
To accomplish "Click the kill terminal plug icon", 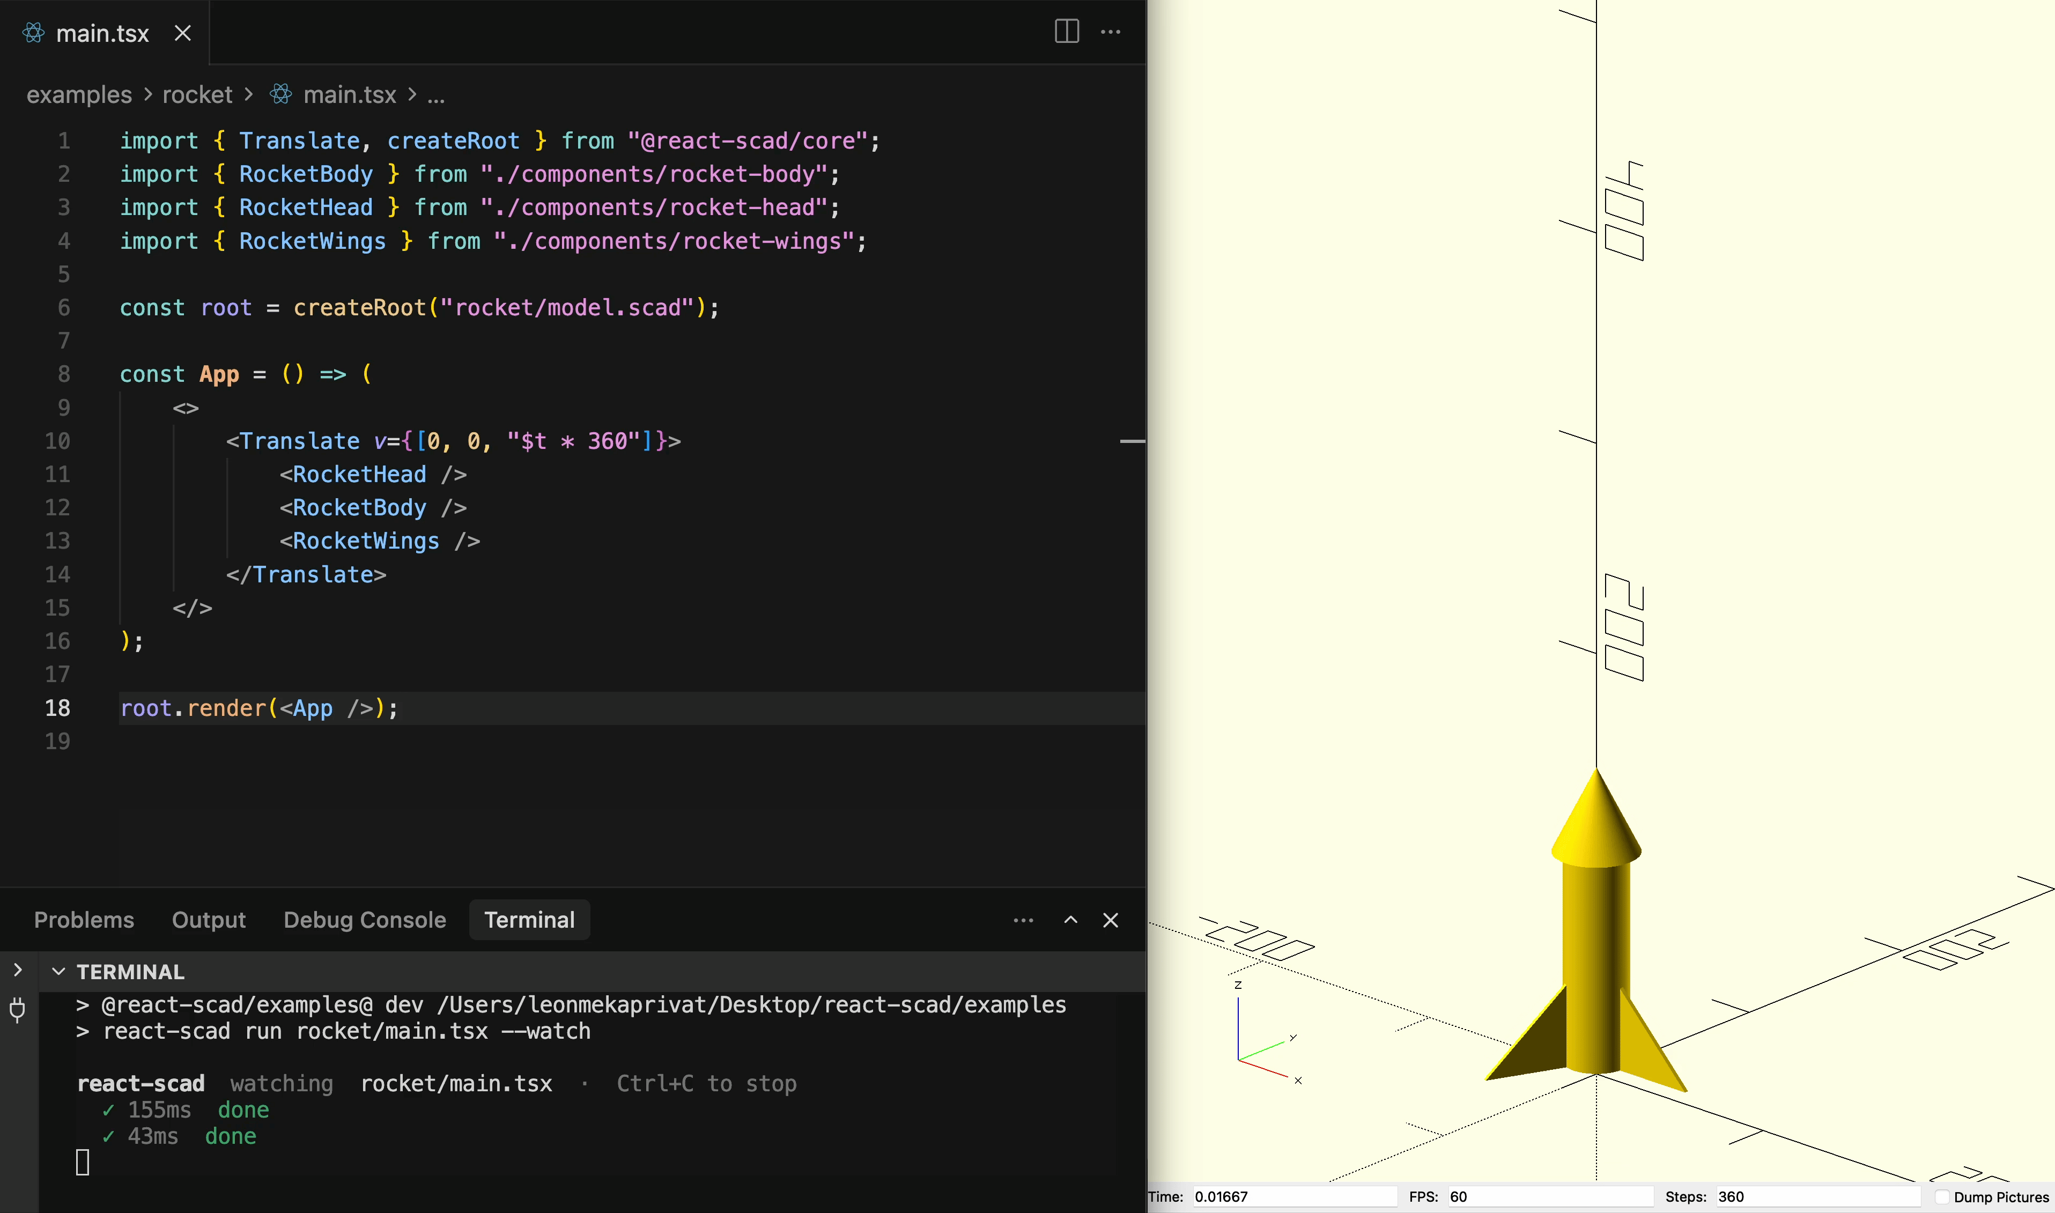I will [17, 1010].
